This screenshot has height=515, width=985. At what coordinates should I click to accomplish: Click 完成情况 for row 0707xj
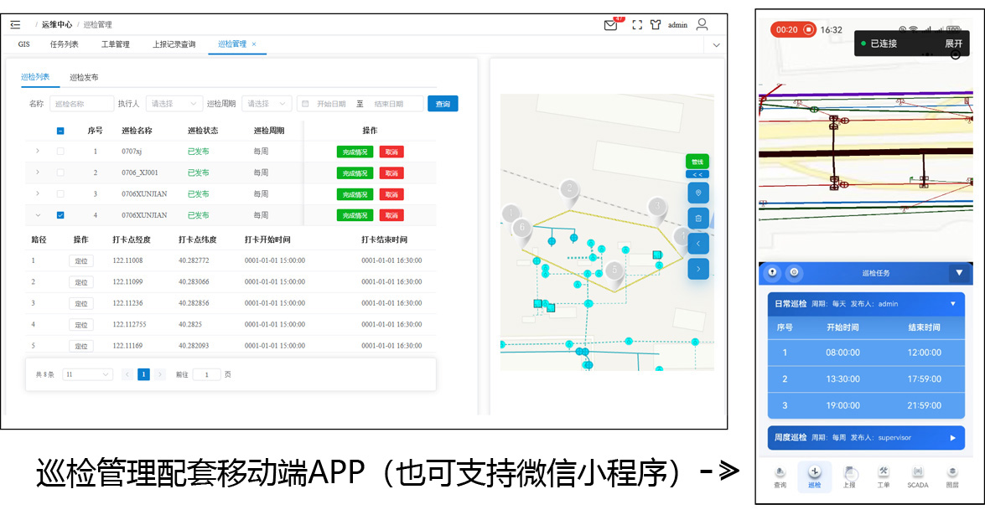(x=355, y=152)
